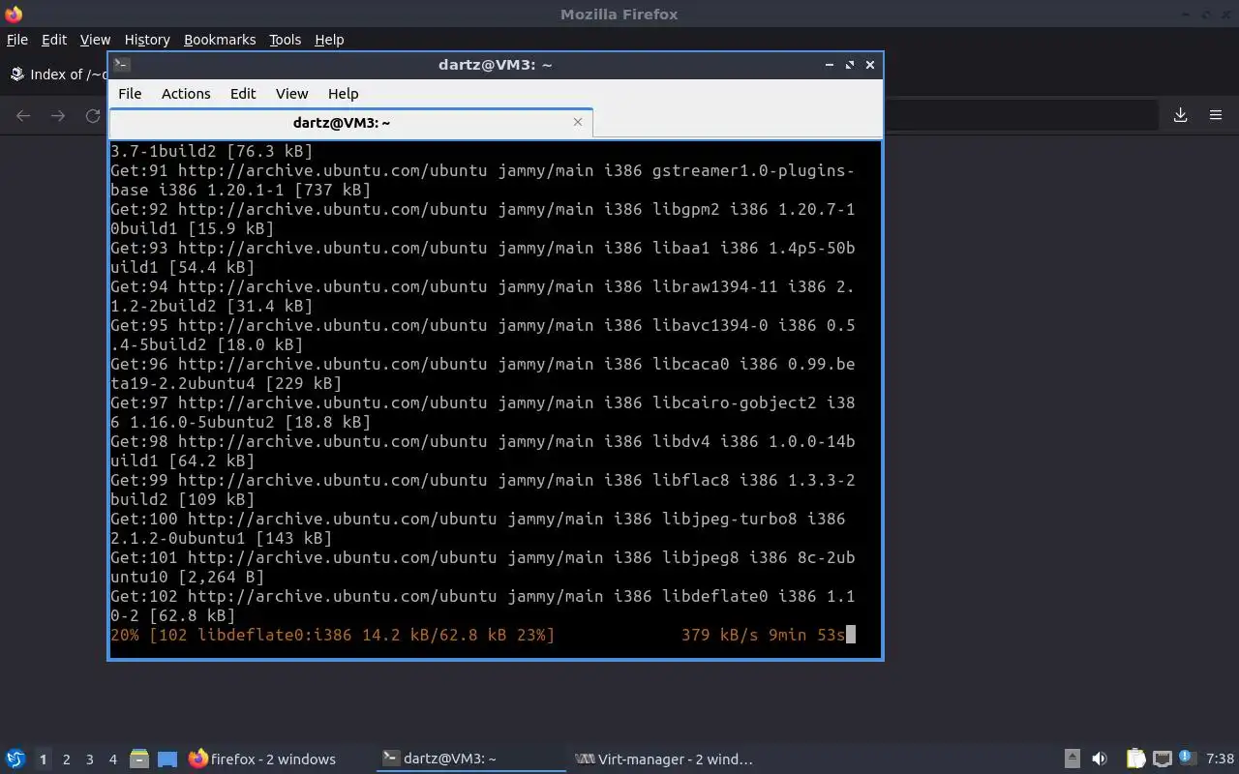
Task: Click the blue show desktop icon in the taskbar
Action: (x=167, y=759)
